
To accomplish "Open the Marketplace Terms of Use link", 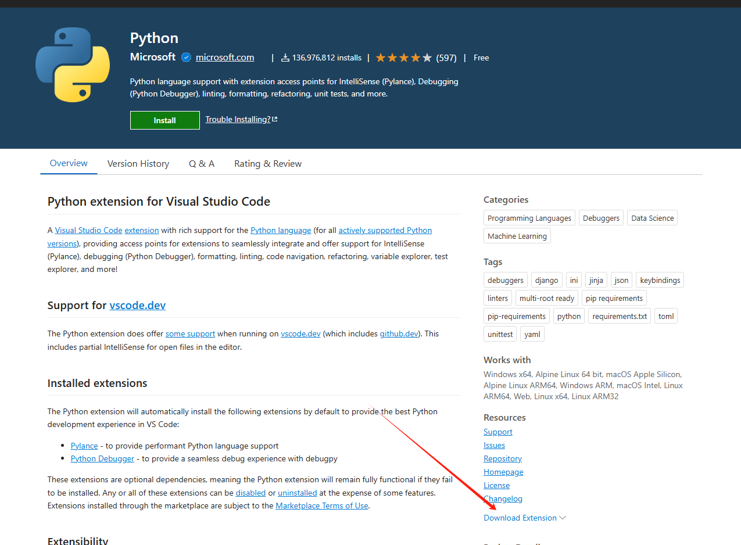I will click(x=321, y=506).
